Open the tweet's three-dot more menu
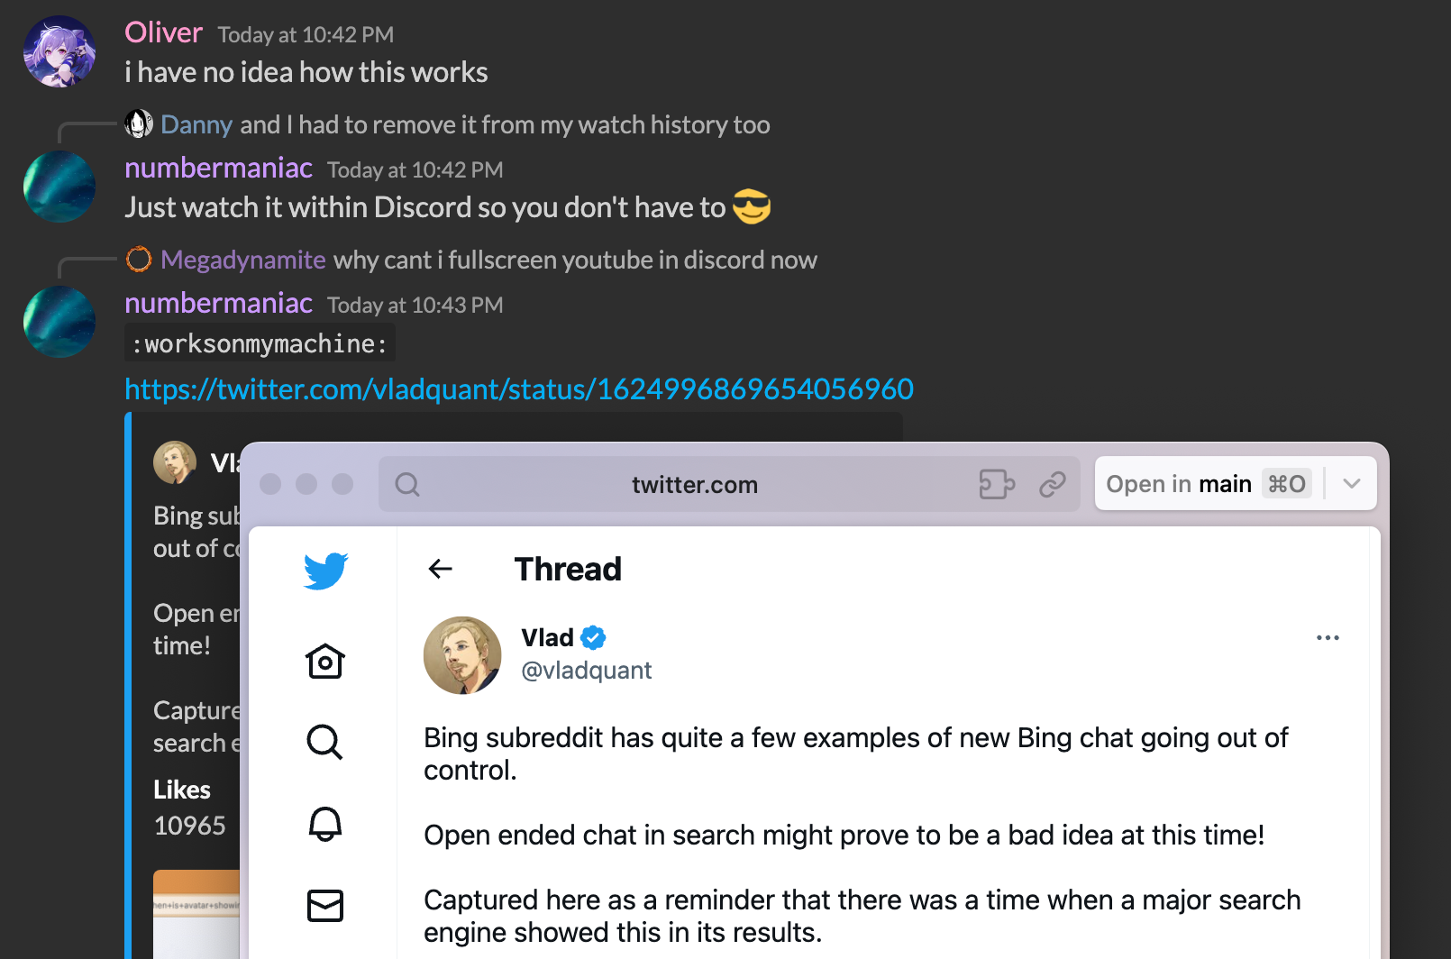 pyautogui.click(x=1328, y=638)
